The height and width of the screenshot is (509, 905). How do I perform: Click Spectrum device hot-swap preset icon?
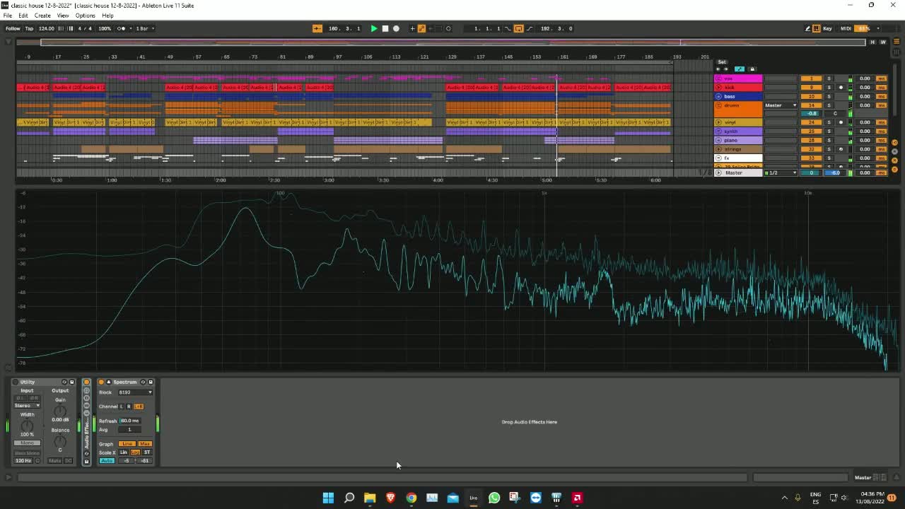(143, 382)
